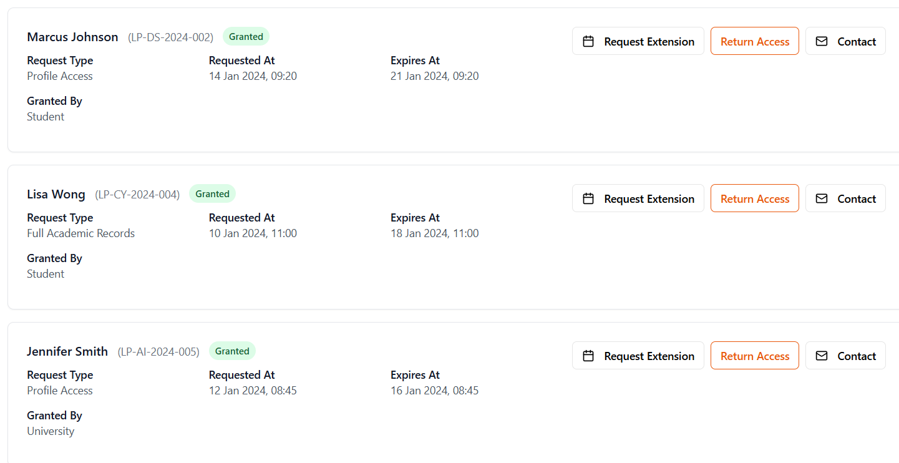Click the LP-AI-2024-005 ID text
Screen dimensions: 899x463
click(x=158, y=352)
